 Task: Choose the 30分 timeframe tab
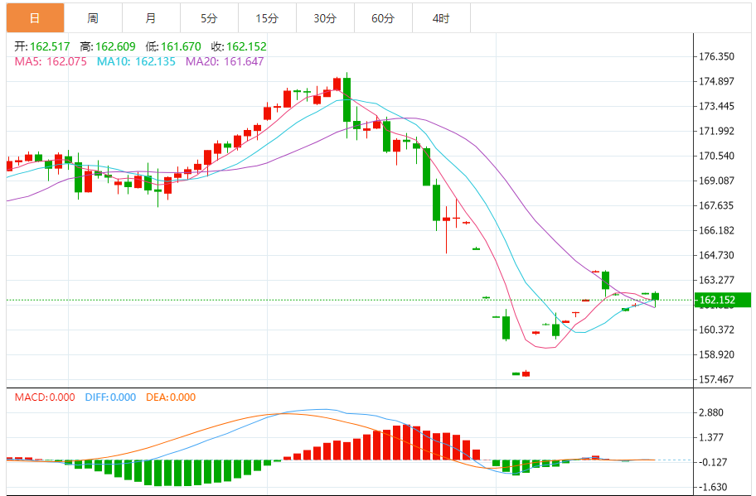coord(326,18)
